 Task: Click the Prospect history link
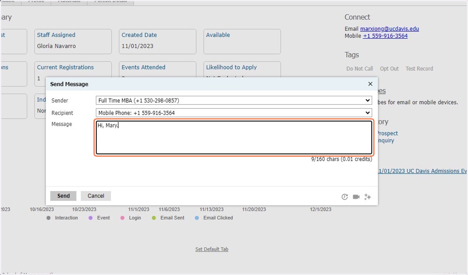(x=387, y=133)
